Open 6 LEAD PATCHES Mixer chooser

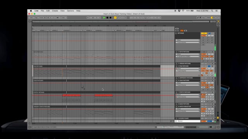tap(188, 83)
